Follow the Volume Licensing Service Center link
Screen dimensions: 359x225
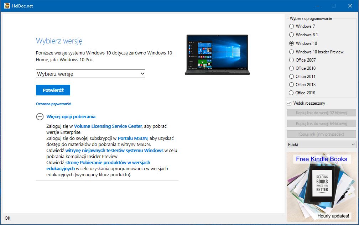(108, 126)
